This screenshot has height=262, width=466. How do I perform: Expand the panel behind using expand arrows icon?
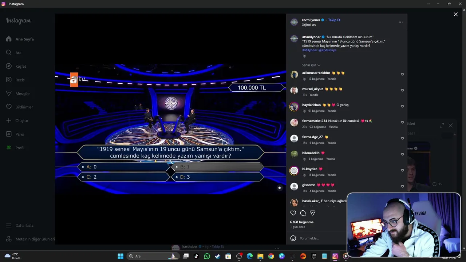click(442, 125)
